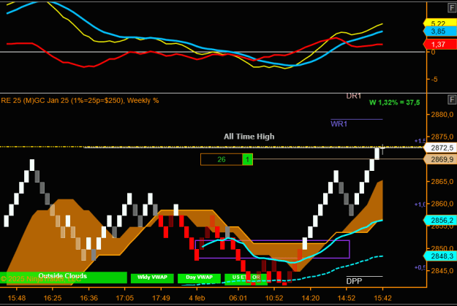Click the green 1 quantity box beside 26
Viewport: 457px width, 306px height.
(x=247, y=159)
